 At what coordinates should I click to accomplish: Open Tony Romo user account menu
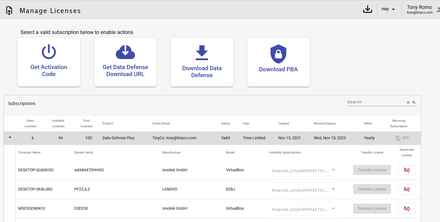(x=420, y=9)
